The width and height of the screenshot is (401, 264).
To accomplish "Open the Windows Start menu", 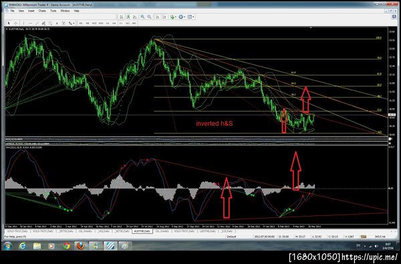I will tap(7, 246).
